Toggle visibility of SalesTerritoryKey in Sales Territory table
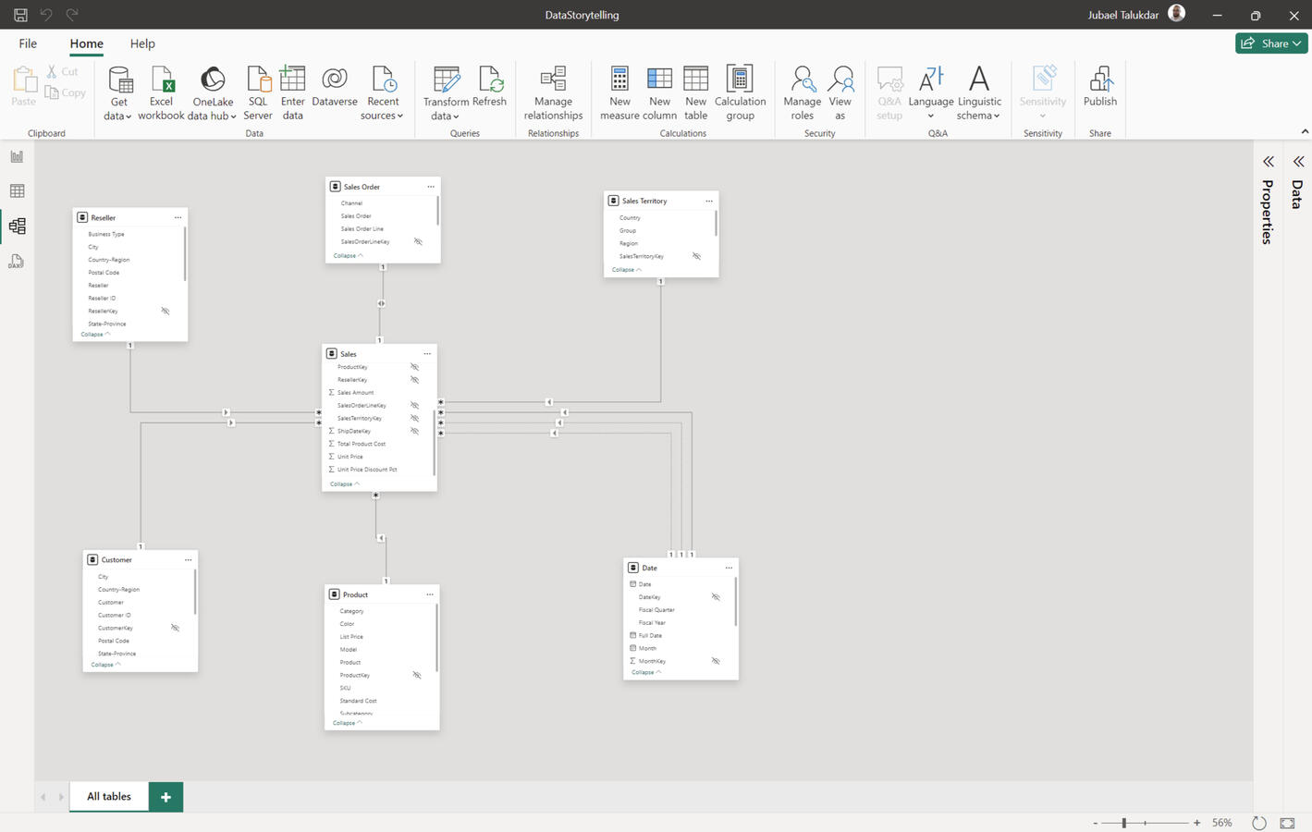The image size is (1312, 832). tap(697, 256)
